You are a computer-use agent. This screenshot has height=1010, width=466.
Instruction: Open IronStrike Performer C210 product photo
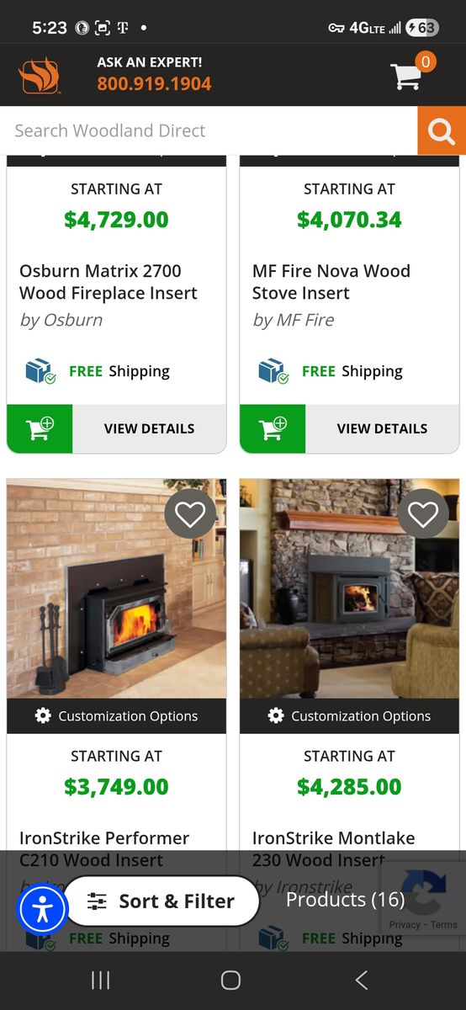116,589
